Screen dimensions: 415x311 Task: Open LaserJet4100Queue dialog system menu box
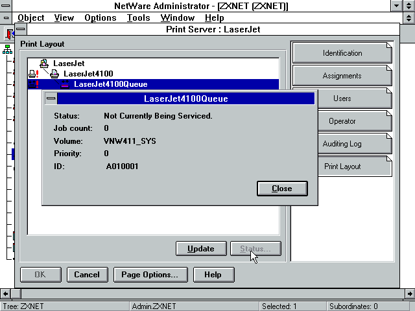pos(51,98)
